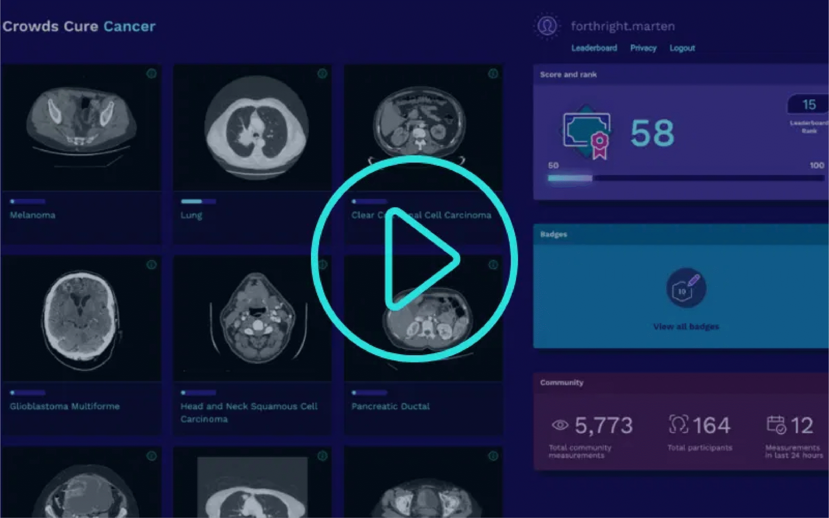This screenshot has height=518, width=829.
Task: Open the Leaderboard
Action: pyautogui.click(x=594, y=48)
